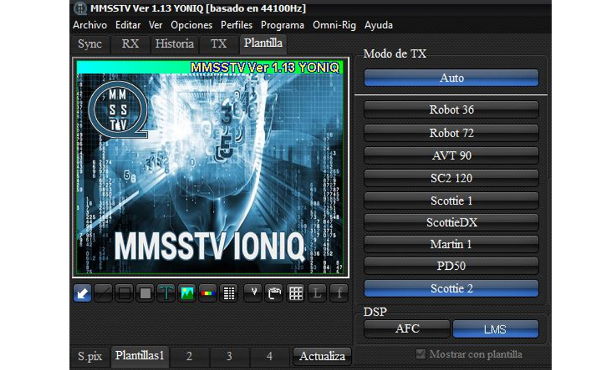Choose Robot 72 TX mode
The image size is (612, 370).
pos(451,133)
